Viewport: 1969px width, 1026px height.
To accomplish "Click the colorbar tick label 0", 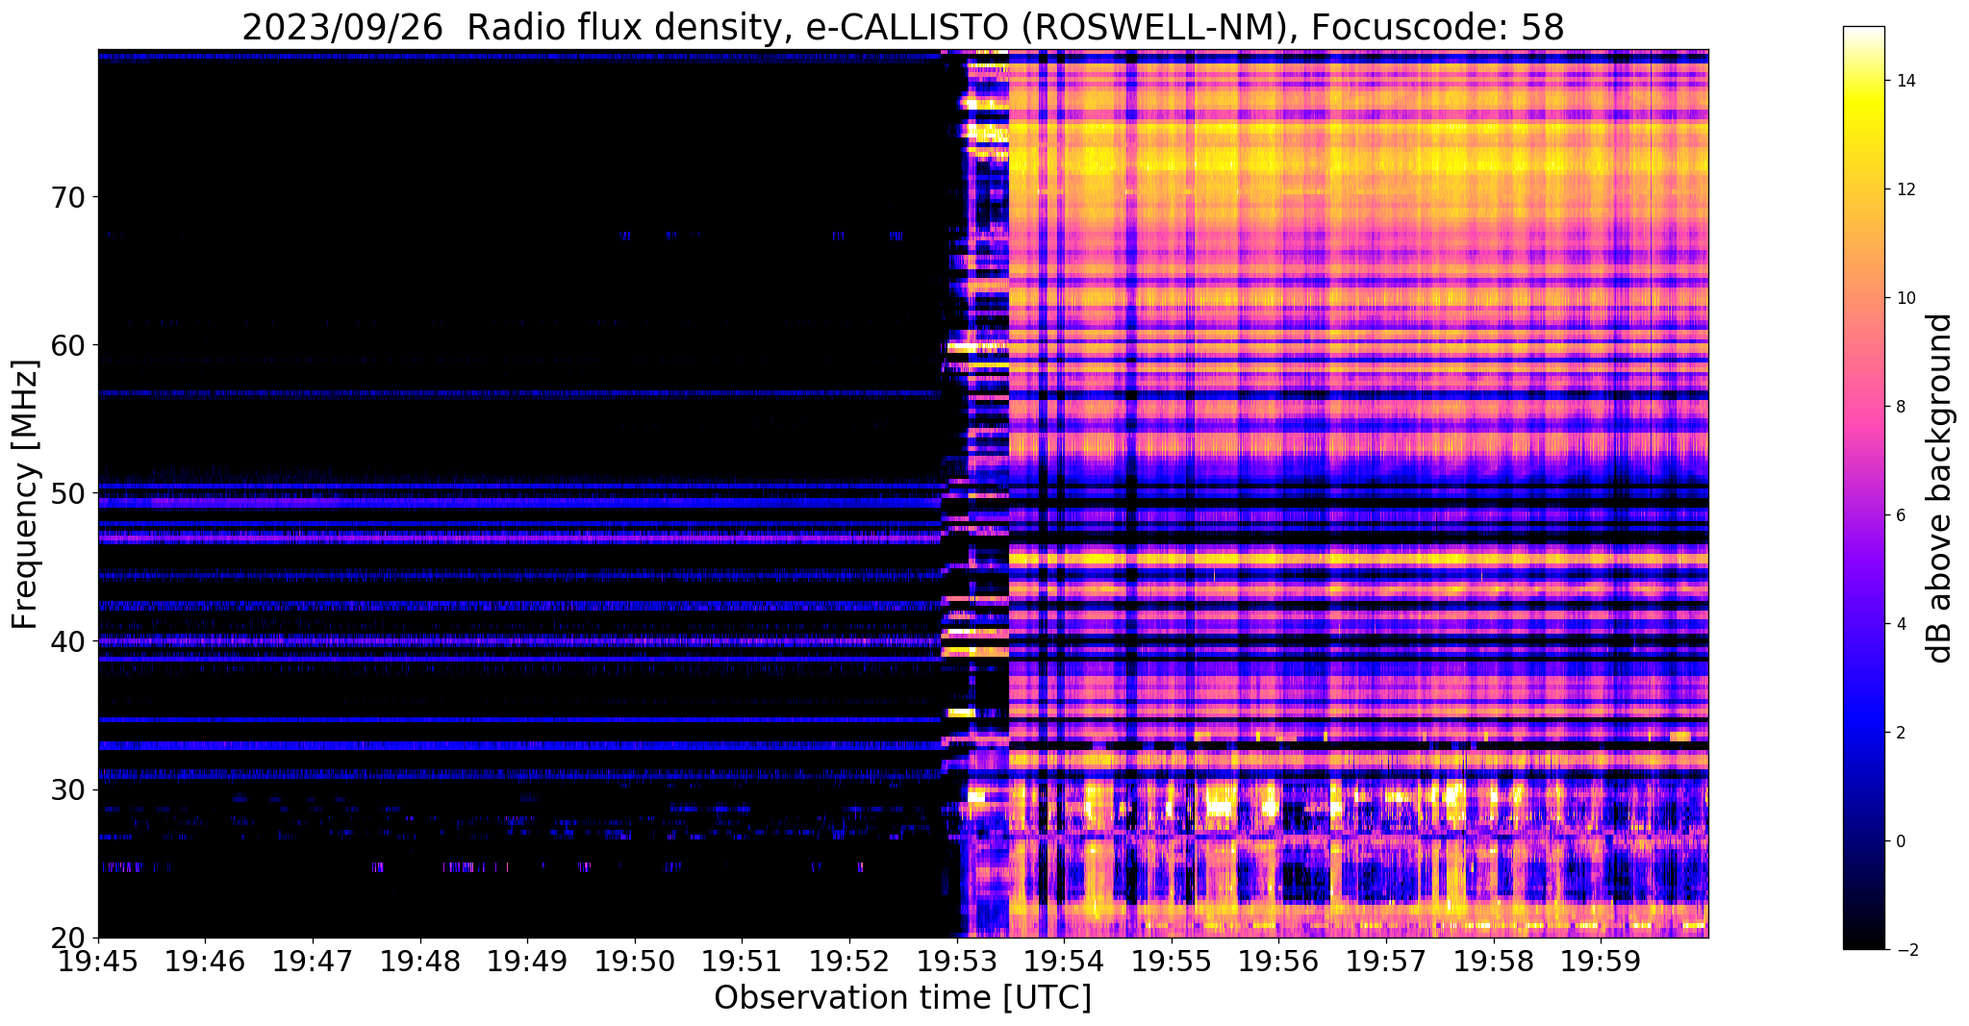I will click(1901, 841).
